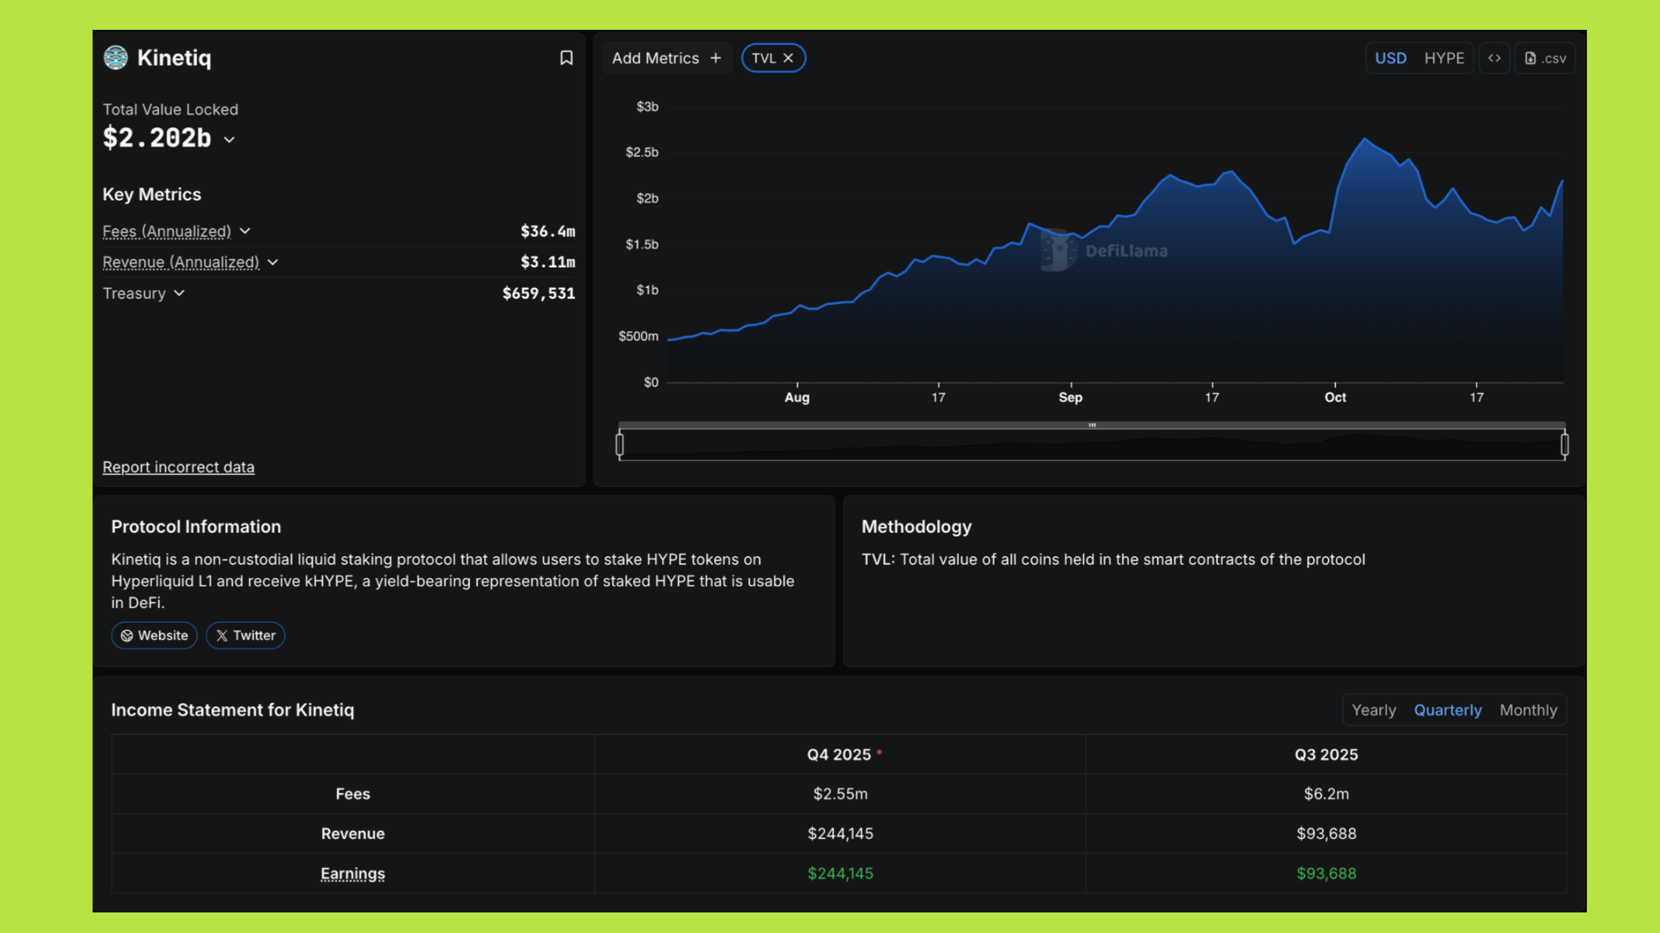Screen dimensions: 1660x933
Task: Expand the Treasury metric row
Action: [179, 293]
